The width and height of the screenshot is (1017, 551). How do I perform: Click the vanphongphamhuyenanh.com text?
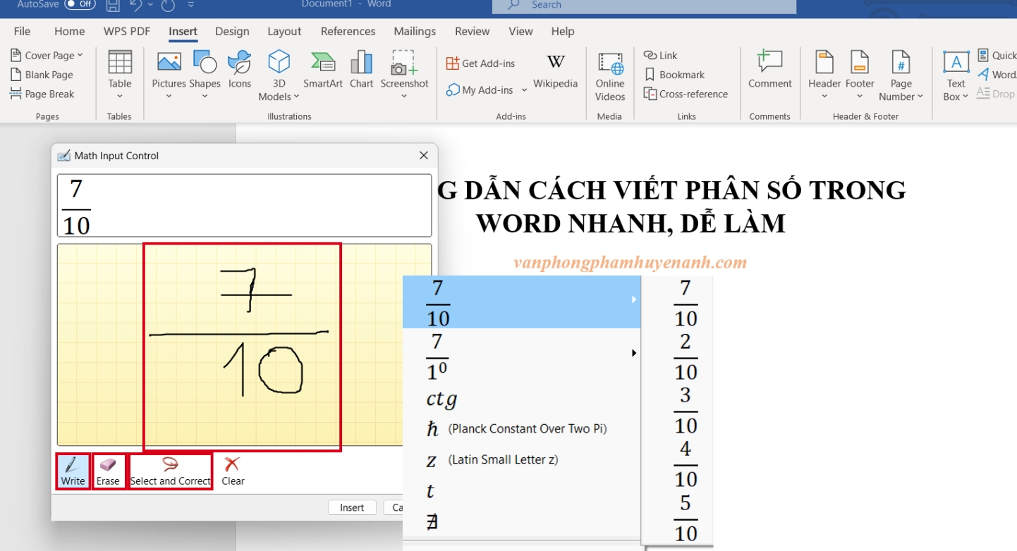point(630,263)
